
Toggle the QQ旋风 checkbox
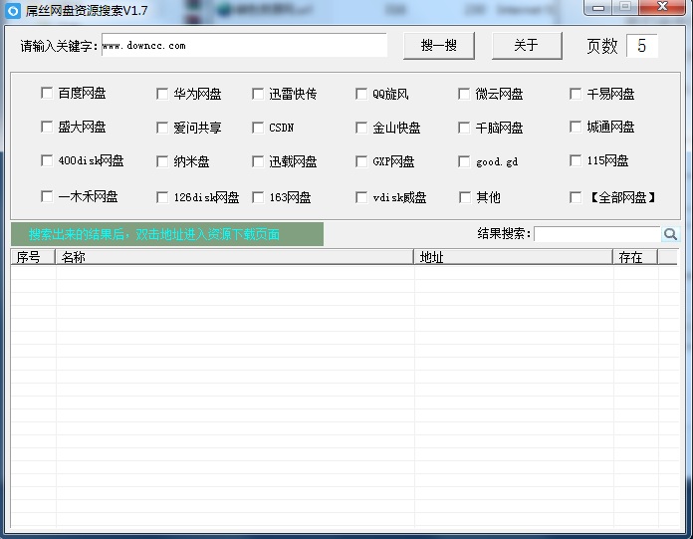pyautogui.click(x=361, y=94)
